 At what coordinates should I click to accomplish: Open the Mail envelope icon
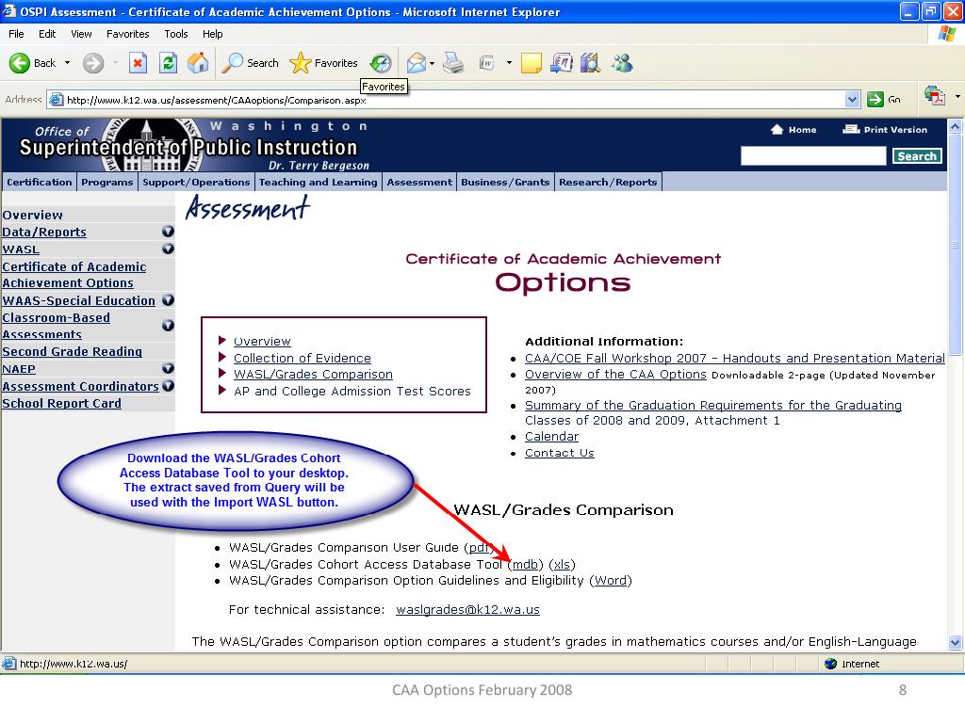417,63
